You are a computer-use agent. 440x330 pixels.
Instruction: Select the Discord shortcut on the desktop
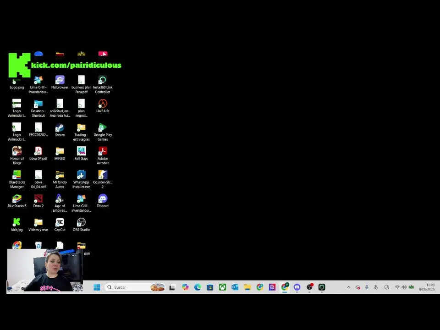pyautogui.click(x=103, y=201)
